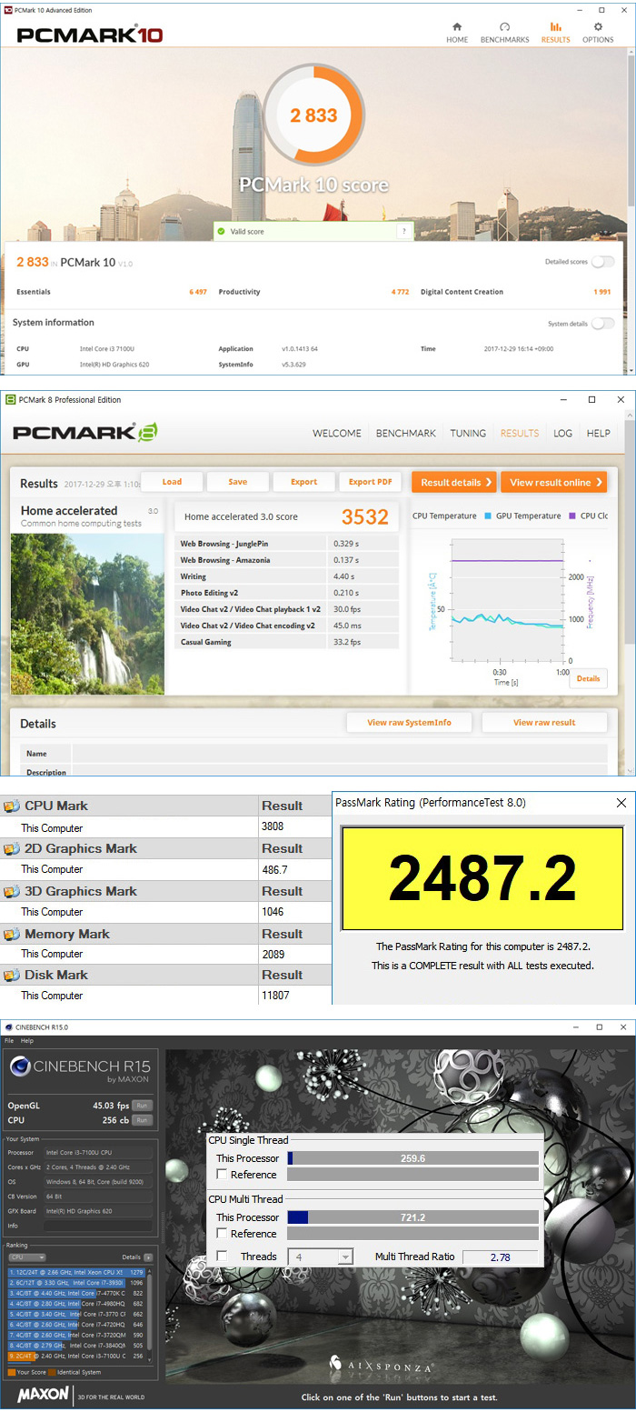
Task: Run the Cinebench CPU test
Action: click(x=142, y=1120)
